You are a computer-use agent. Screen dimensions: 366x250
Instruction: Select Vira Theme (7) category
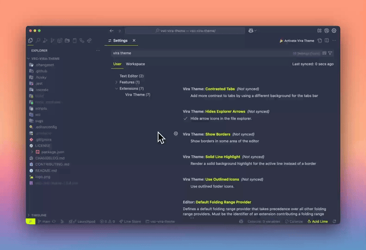point(138,94)
